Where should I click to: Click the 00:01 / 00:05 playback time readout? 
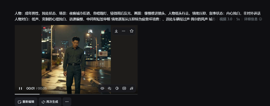point(36,88)
